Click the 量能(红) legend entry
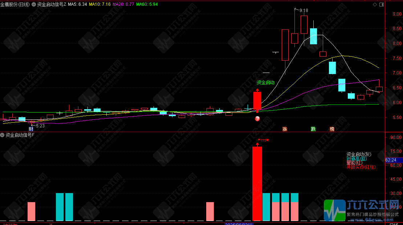403x225 pixels. tap(354, 163)
